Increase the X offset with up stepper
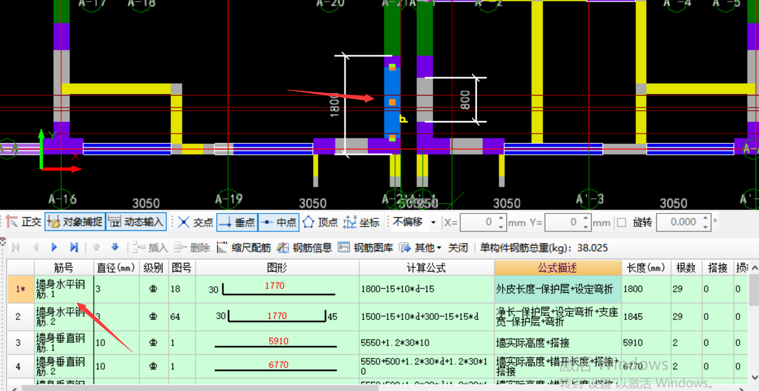The height and width of the screenshot is (391, 759). [501, 218]
